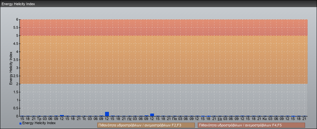Screen dimensions: 317x129
Task: Click the y-axis value 6 label
Action: [17, 19]
